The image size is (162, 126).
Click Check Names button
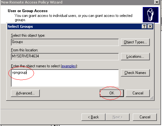(135, 73)
